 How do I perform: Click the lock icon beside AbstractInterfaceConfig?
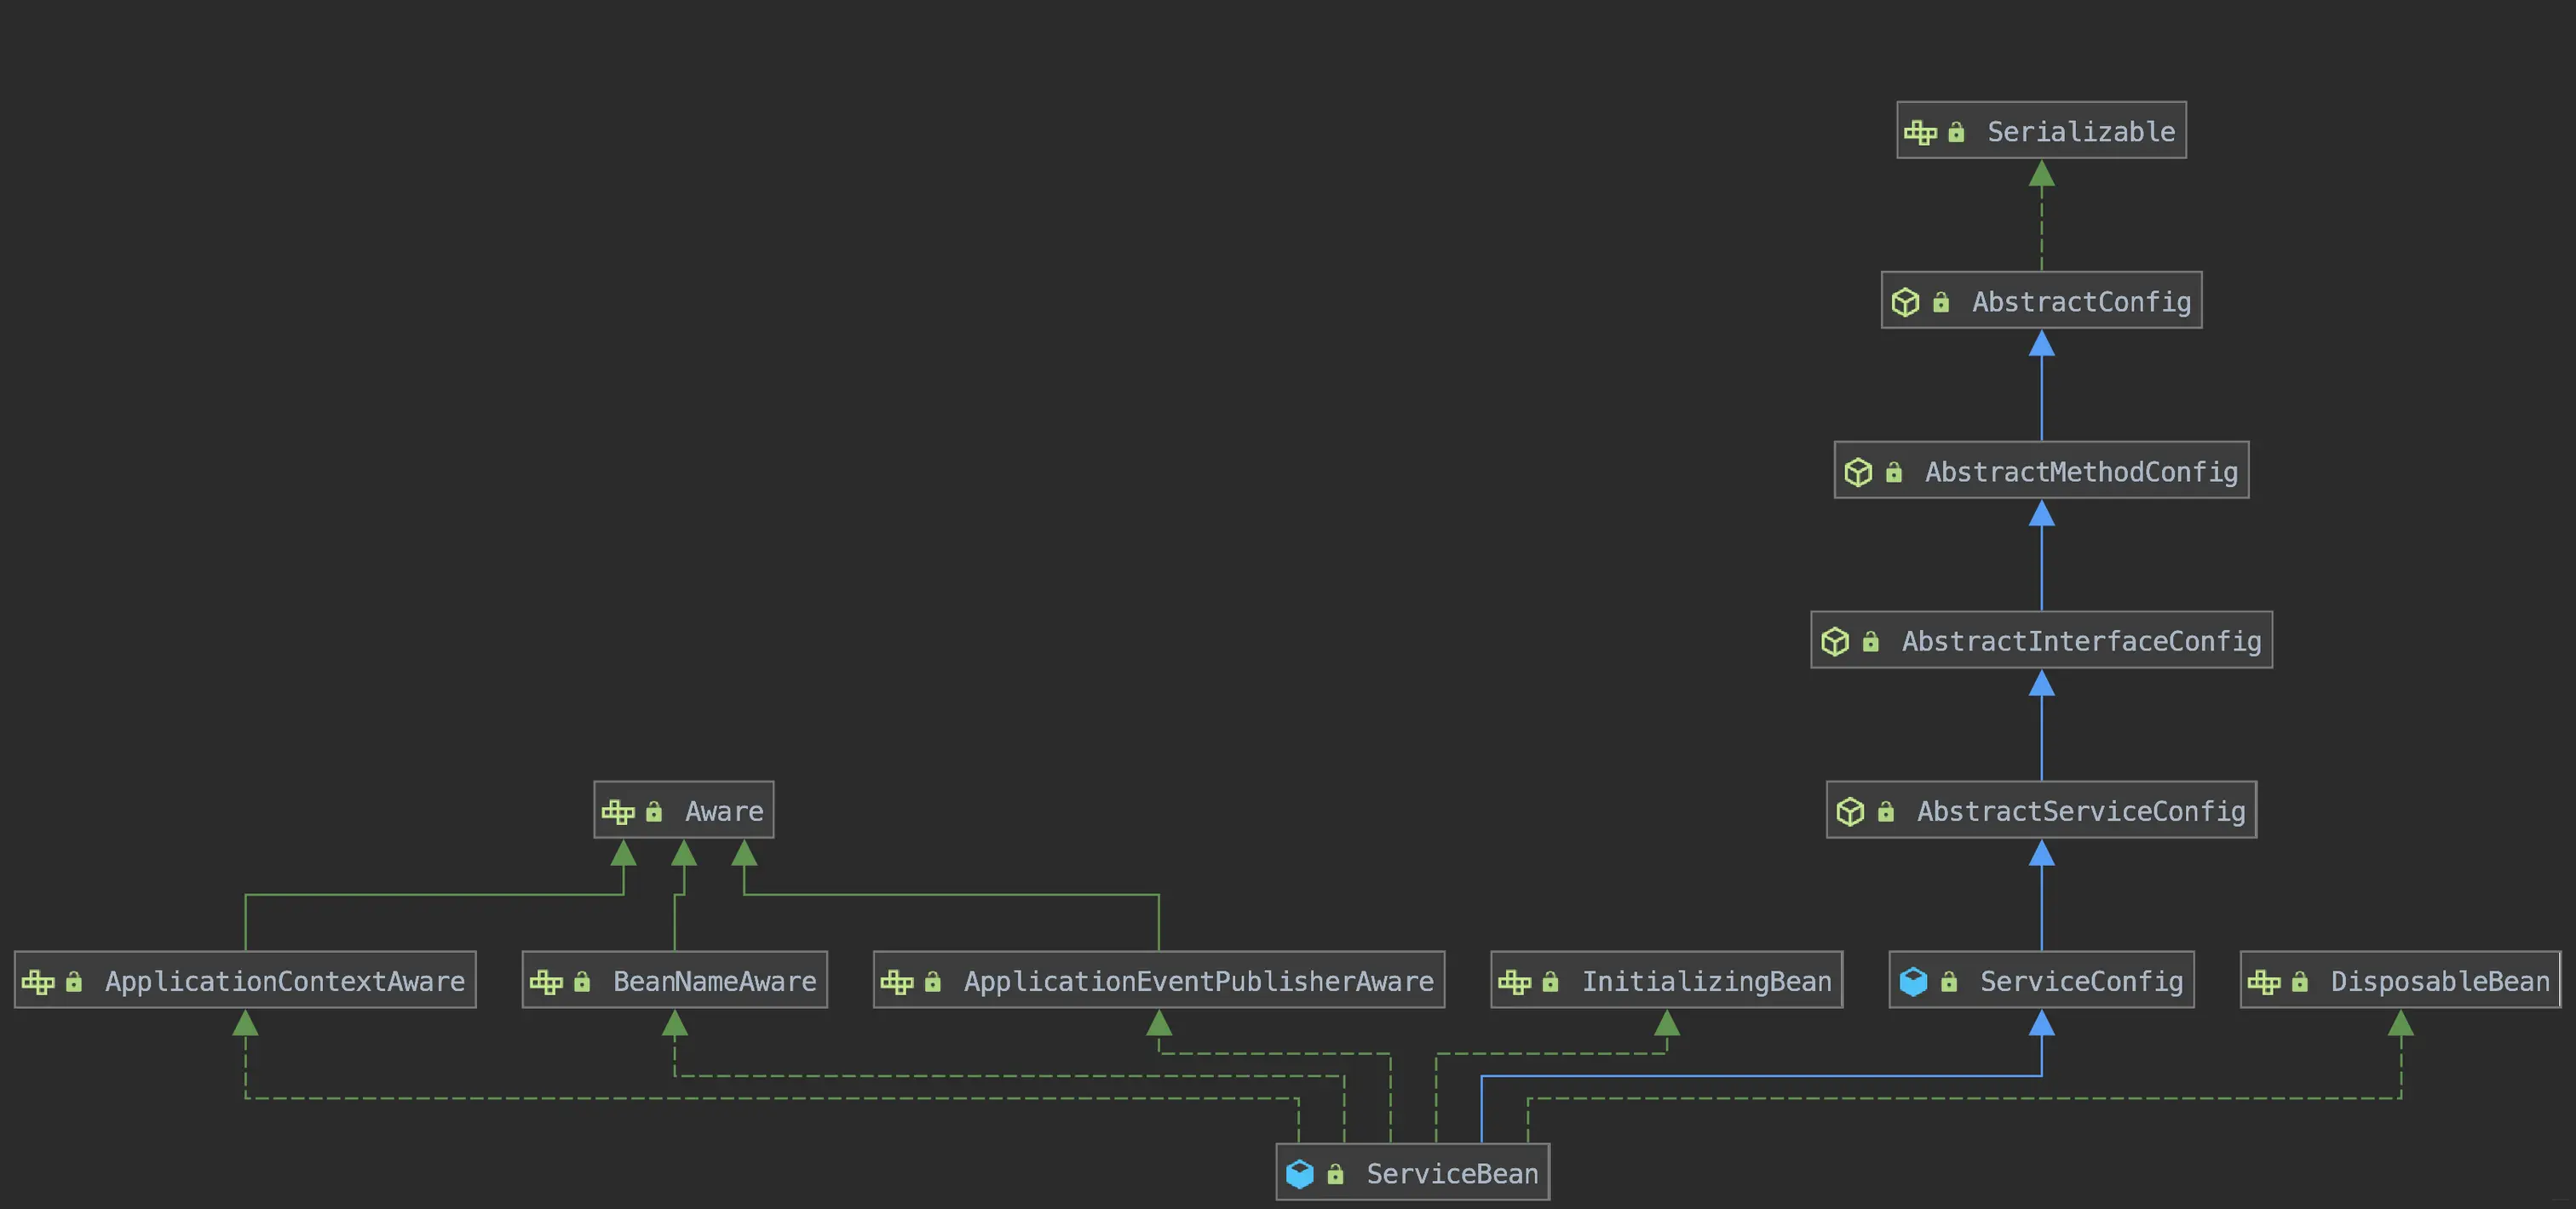point(1870,641)
